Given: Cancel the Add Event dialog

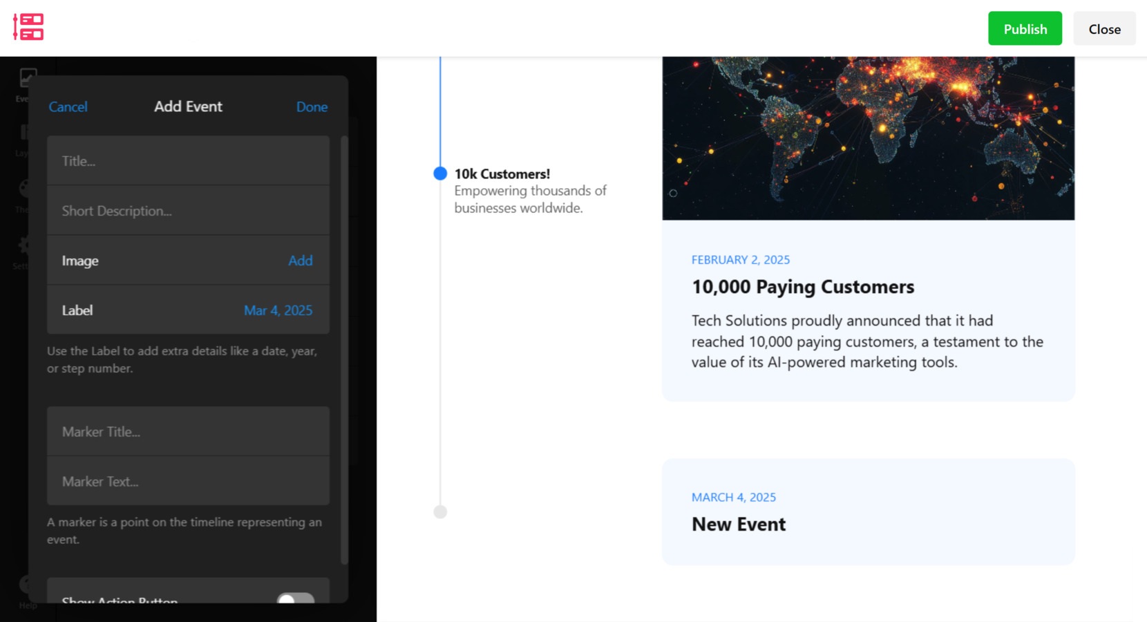Looking at the screenshot, I should 67,106.
